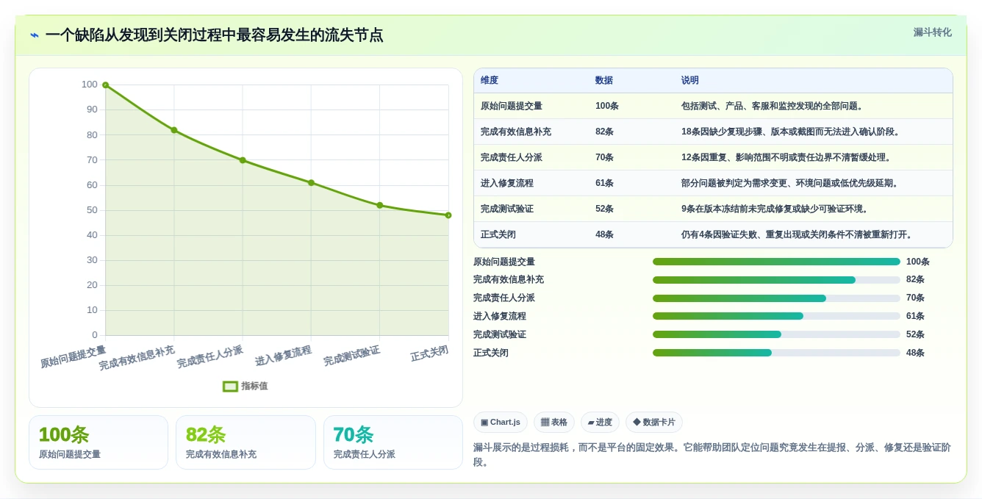Click the 完成责任人分派 progress bar
The height and width of the screenshot is (499, 982).
pos(776,298)
